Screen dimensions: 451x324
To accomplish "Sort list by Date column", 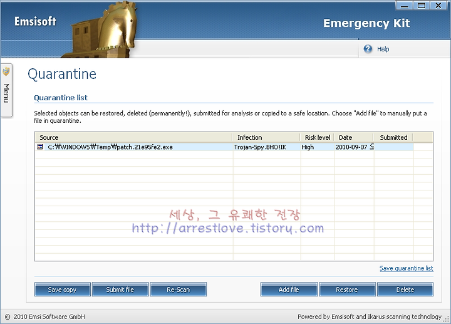I will [354, 137].
